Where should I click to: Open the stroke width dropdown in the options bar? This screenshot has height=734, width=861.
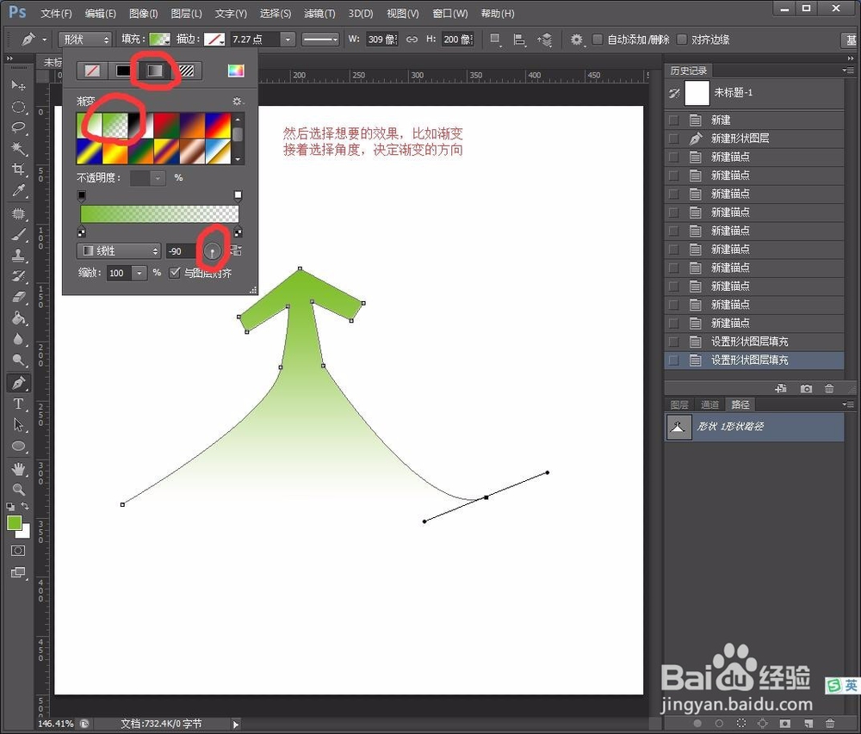[x=286, y=39]
